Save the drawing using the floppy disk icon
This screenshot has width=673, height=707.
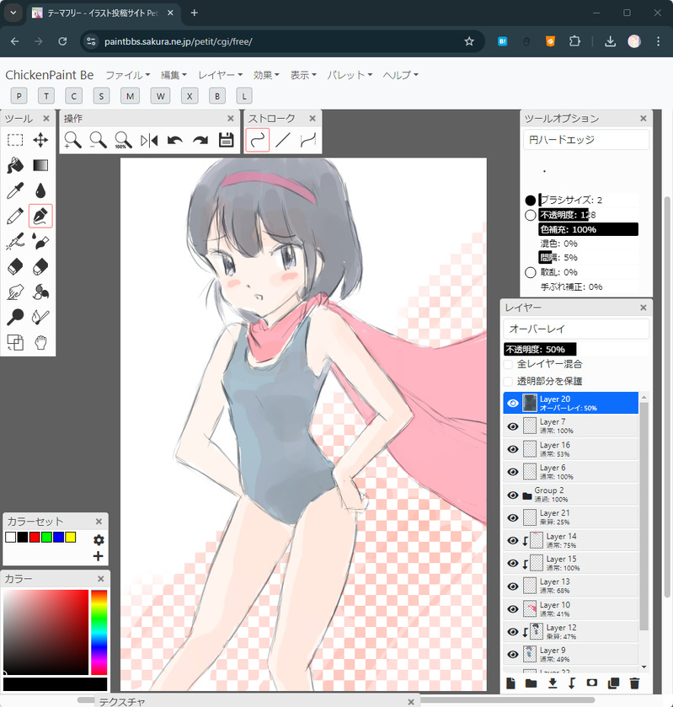pos(226,141)
